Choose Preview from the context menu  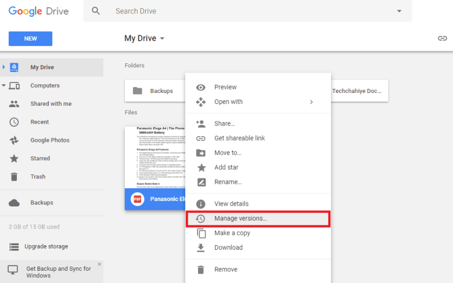(225, 87)
